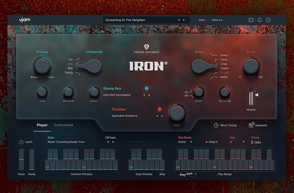The height and width of the screenshot is (193, 294).
Task: Select the Player tab
Action: [x=42, y=125]
